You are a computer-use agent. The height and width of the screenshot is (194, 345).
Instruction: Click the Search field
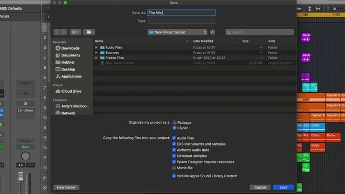pos(260,32)
